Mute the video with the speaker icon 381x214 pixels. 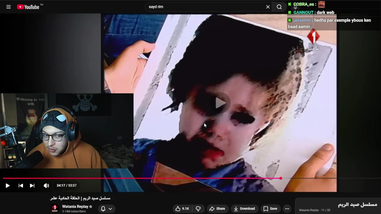coord(46,185)
